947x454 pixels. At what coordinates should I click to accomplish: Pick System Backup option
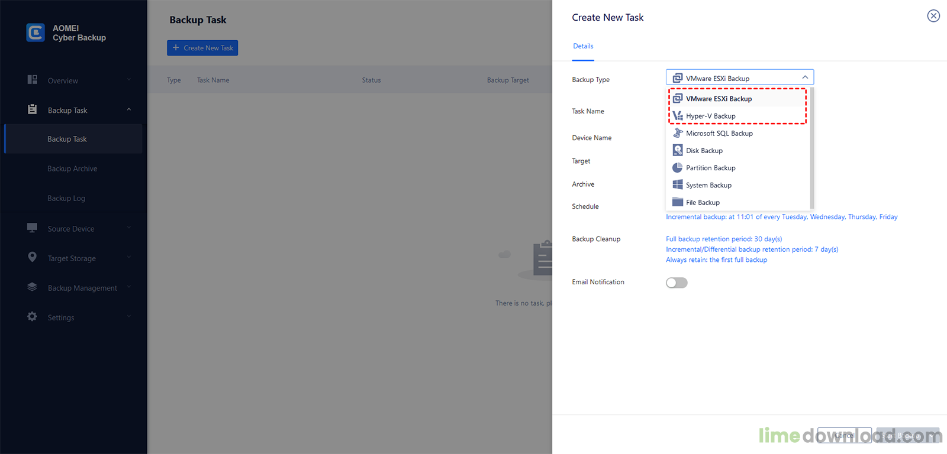tap(737, 185)
